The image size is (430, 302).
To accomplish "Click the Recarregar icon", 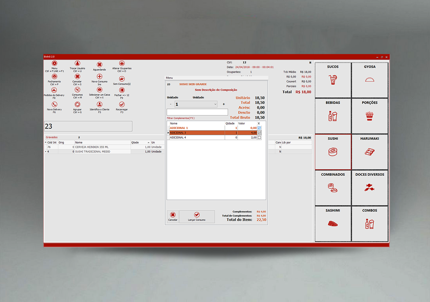I will [x=122, y=104].
